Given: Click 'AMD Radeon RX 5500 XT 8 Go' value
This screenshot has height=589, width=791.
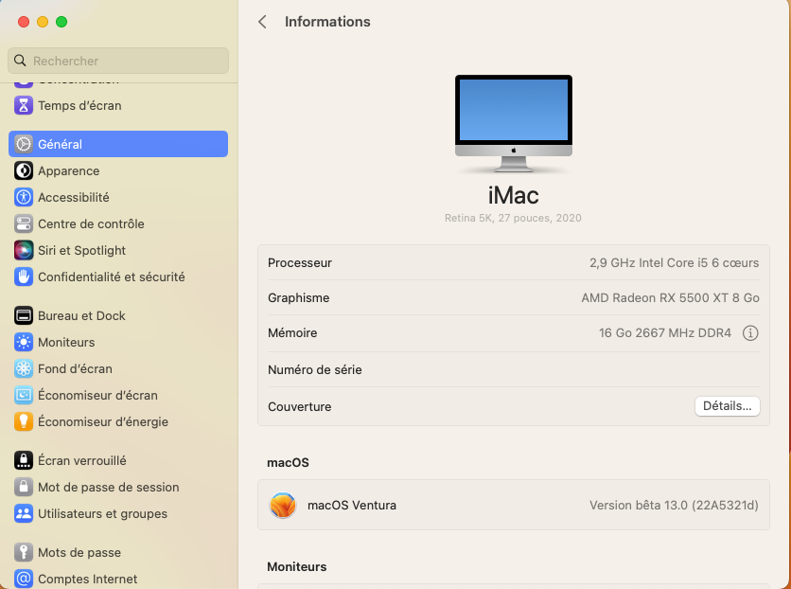Looking at the screenshot, I should (x=670, y=297).
